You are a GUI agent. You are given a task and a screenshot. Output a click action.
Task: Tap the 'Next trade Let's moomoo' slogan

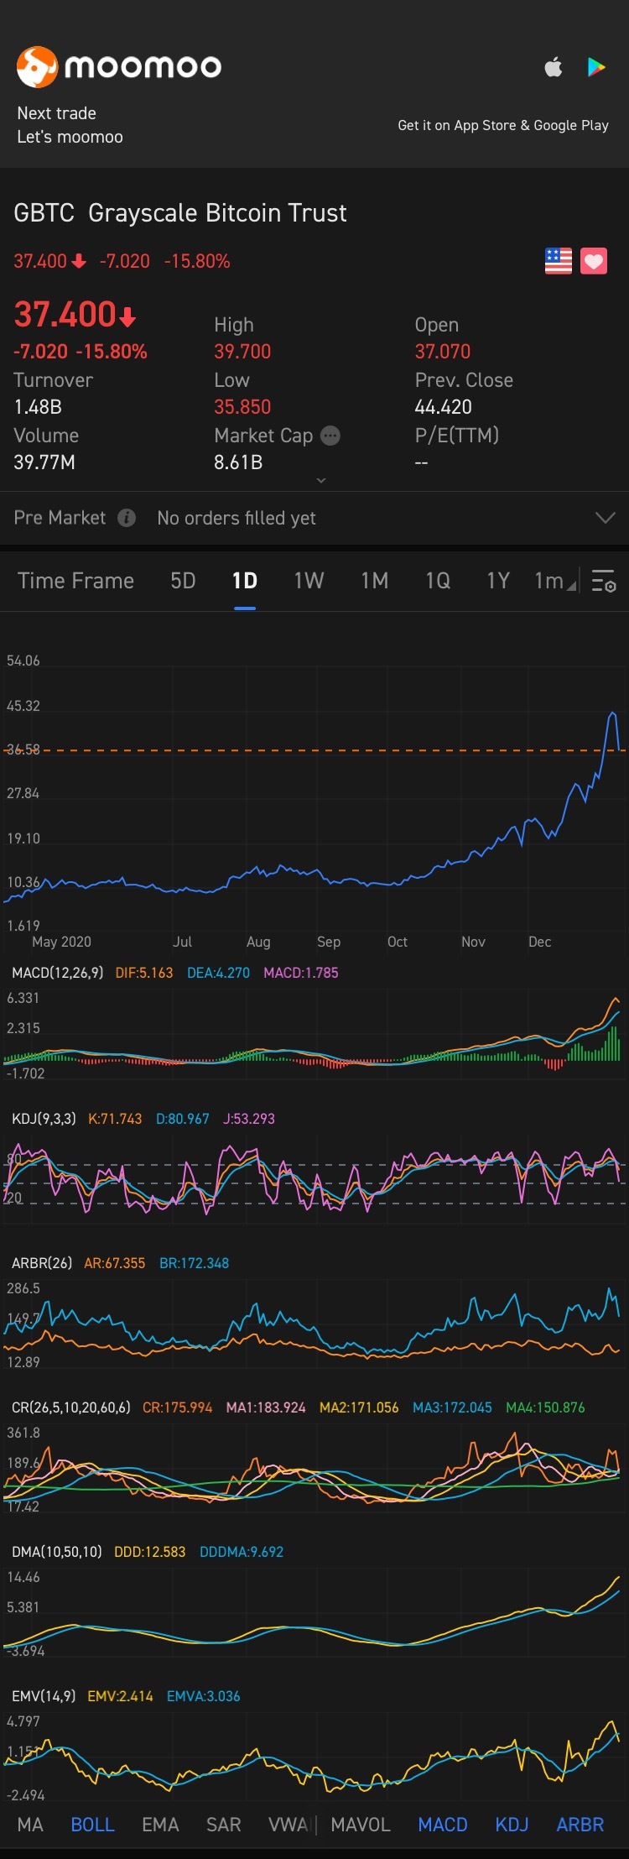70,125
